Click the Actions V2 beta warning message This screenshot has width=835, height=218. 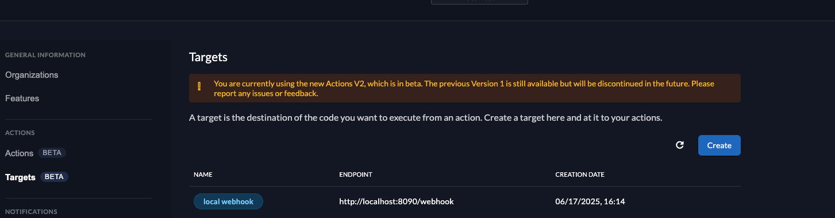tap(464, 88)
